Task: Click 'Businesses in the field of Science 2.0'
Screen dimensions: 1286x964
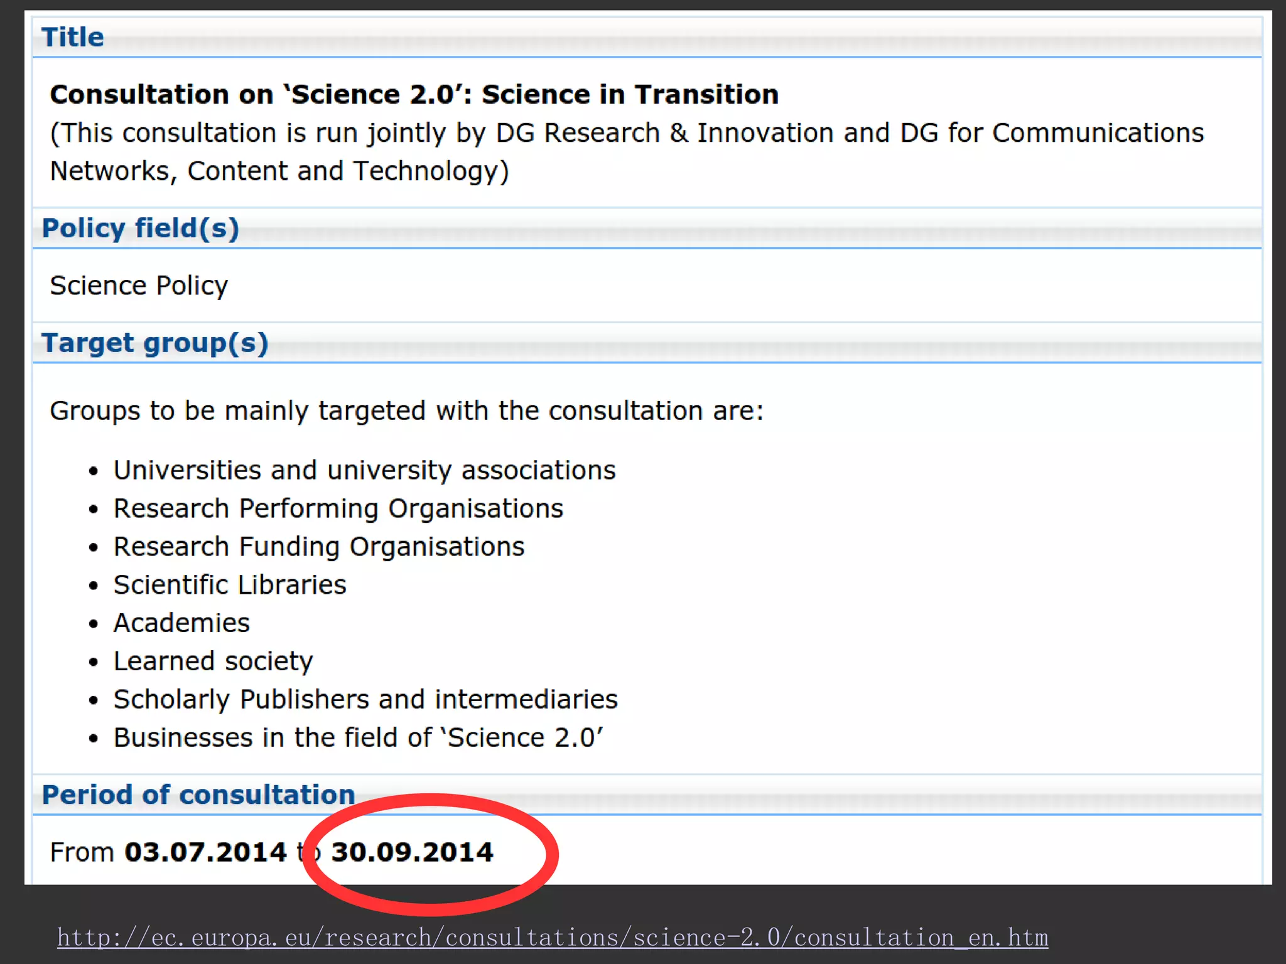Action: 359,737
